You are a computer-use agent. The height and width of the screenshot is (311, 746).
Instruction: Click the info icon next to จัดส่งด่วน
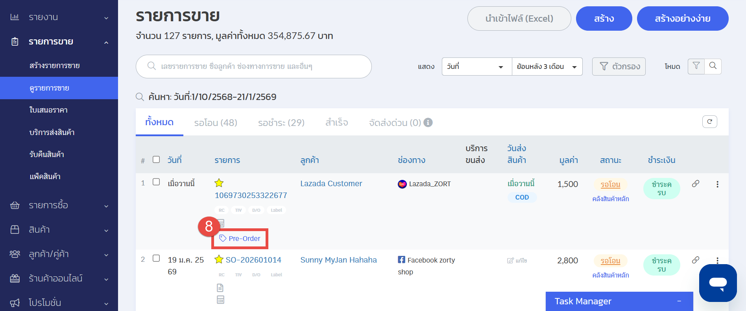428,123
